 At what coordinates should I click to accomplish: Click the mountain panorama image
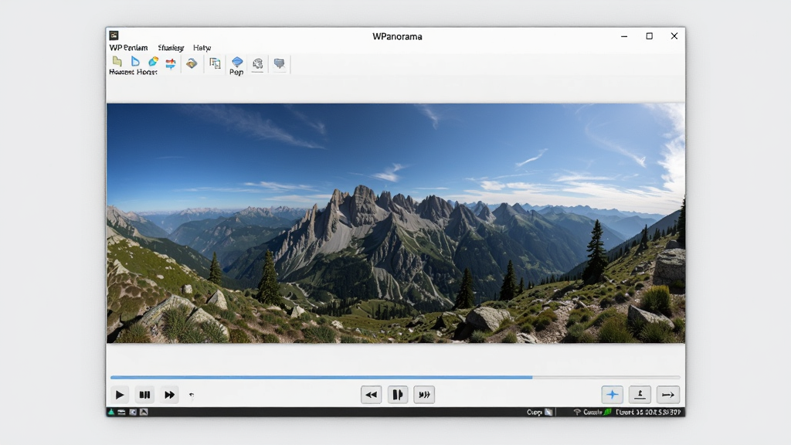(395, 223)
